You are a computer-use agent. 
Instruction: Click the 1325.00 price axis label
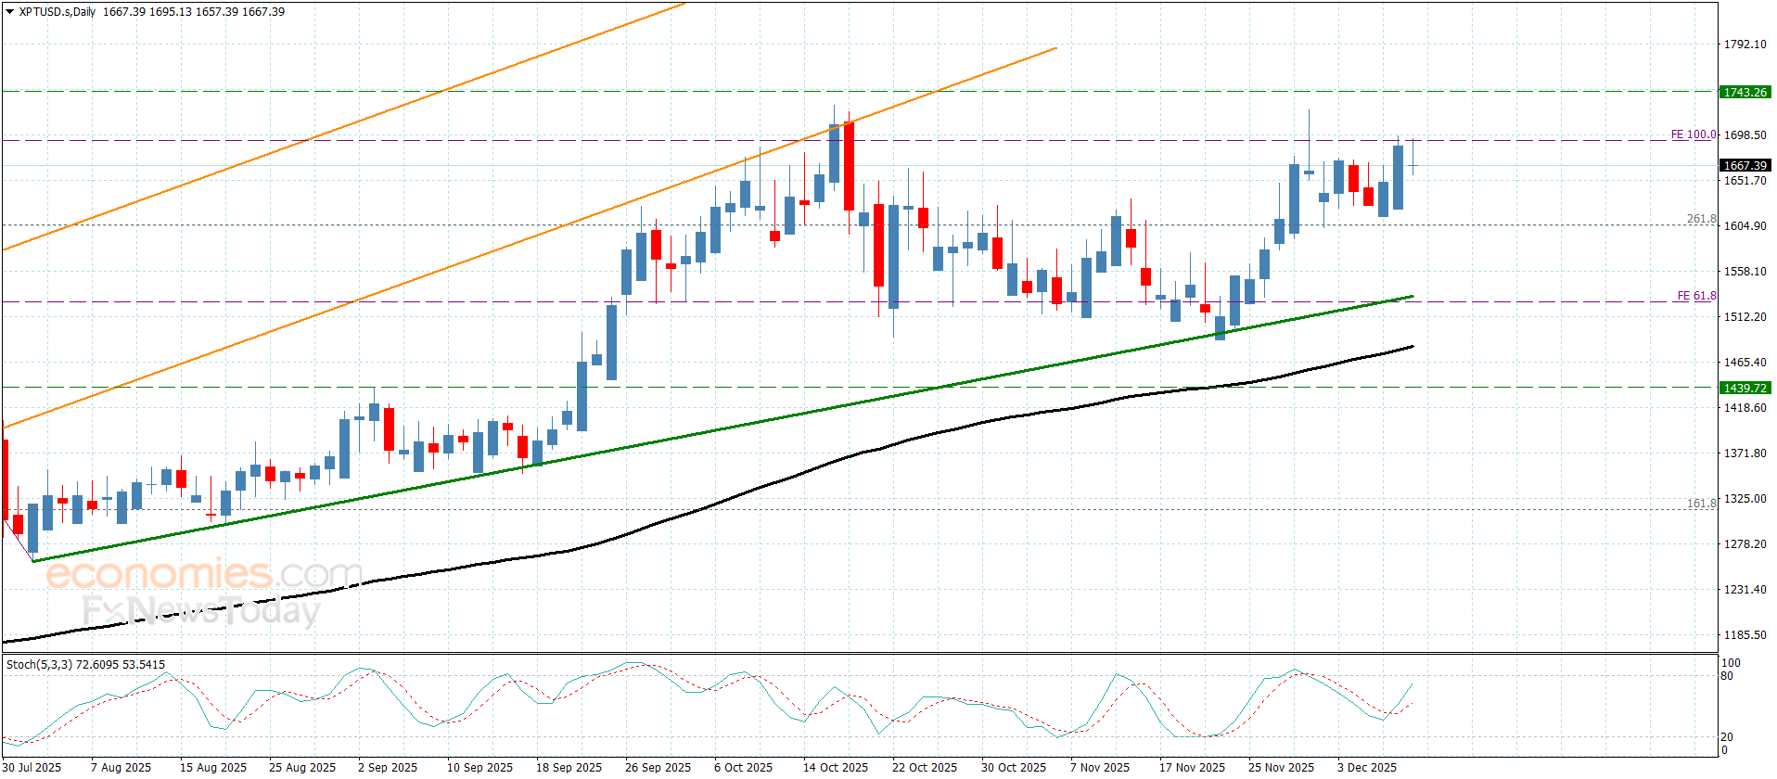pyautogui.click(x=1745, y=498)
